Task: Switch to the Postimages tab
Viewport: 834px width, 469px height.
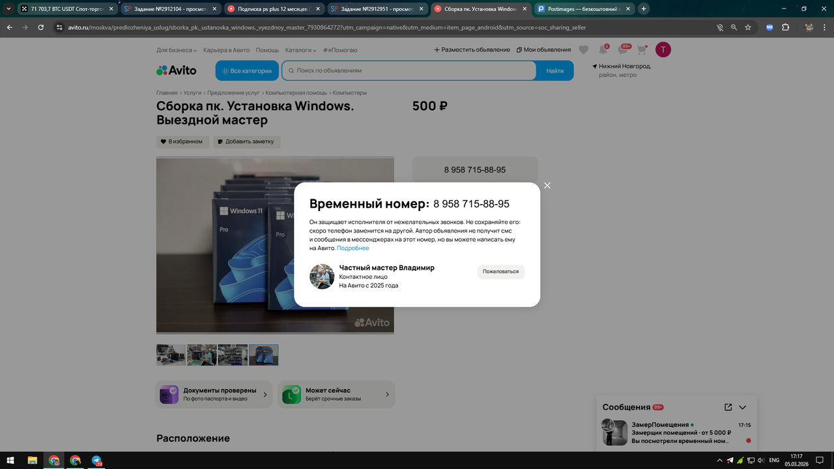Action: click(x=583, y=9)
